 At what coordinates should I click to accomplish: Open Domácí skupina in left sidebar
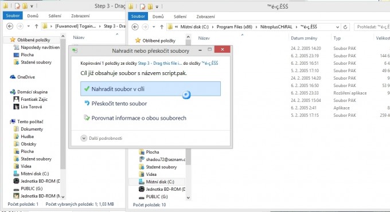click(x=32, y=92)
